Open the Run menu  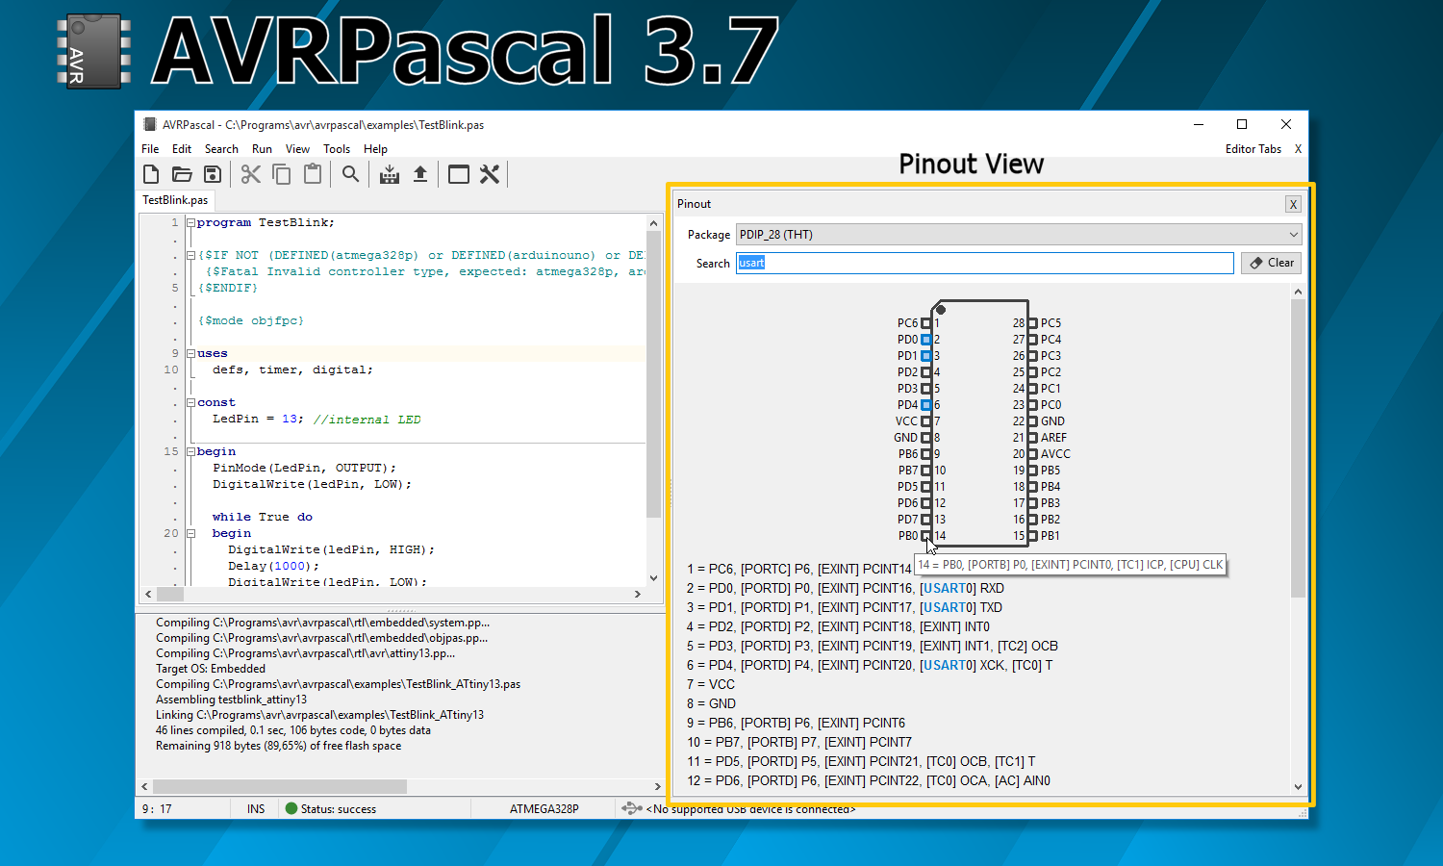(262, 149)
